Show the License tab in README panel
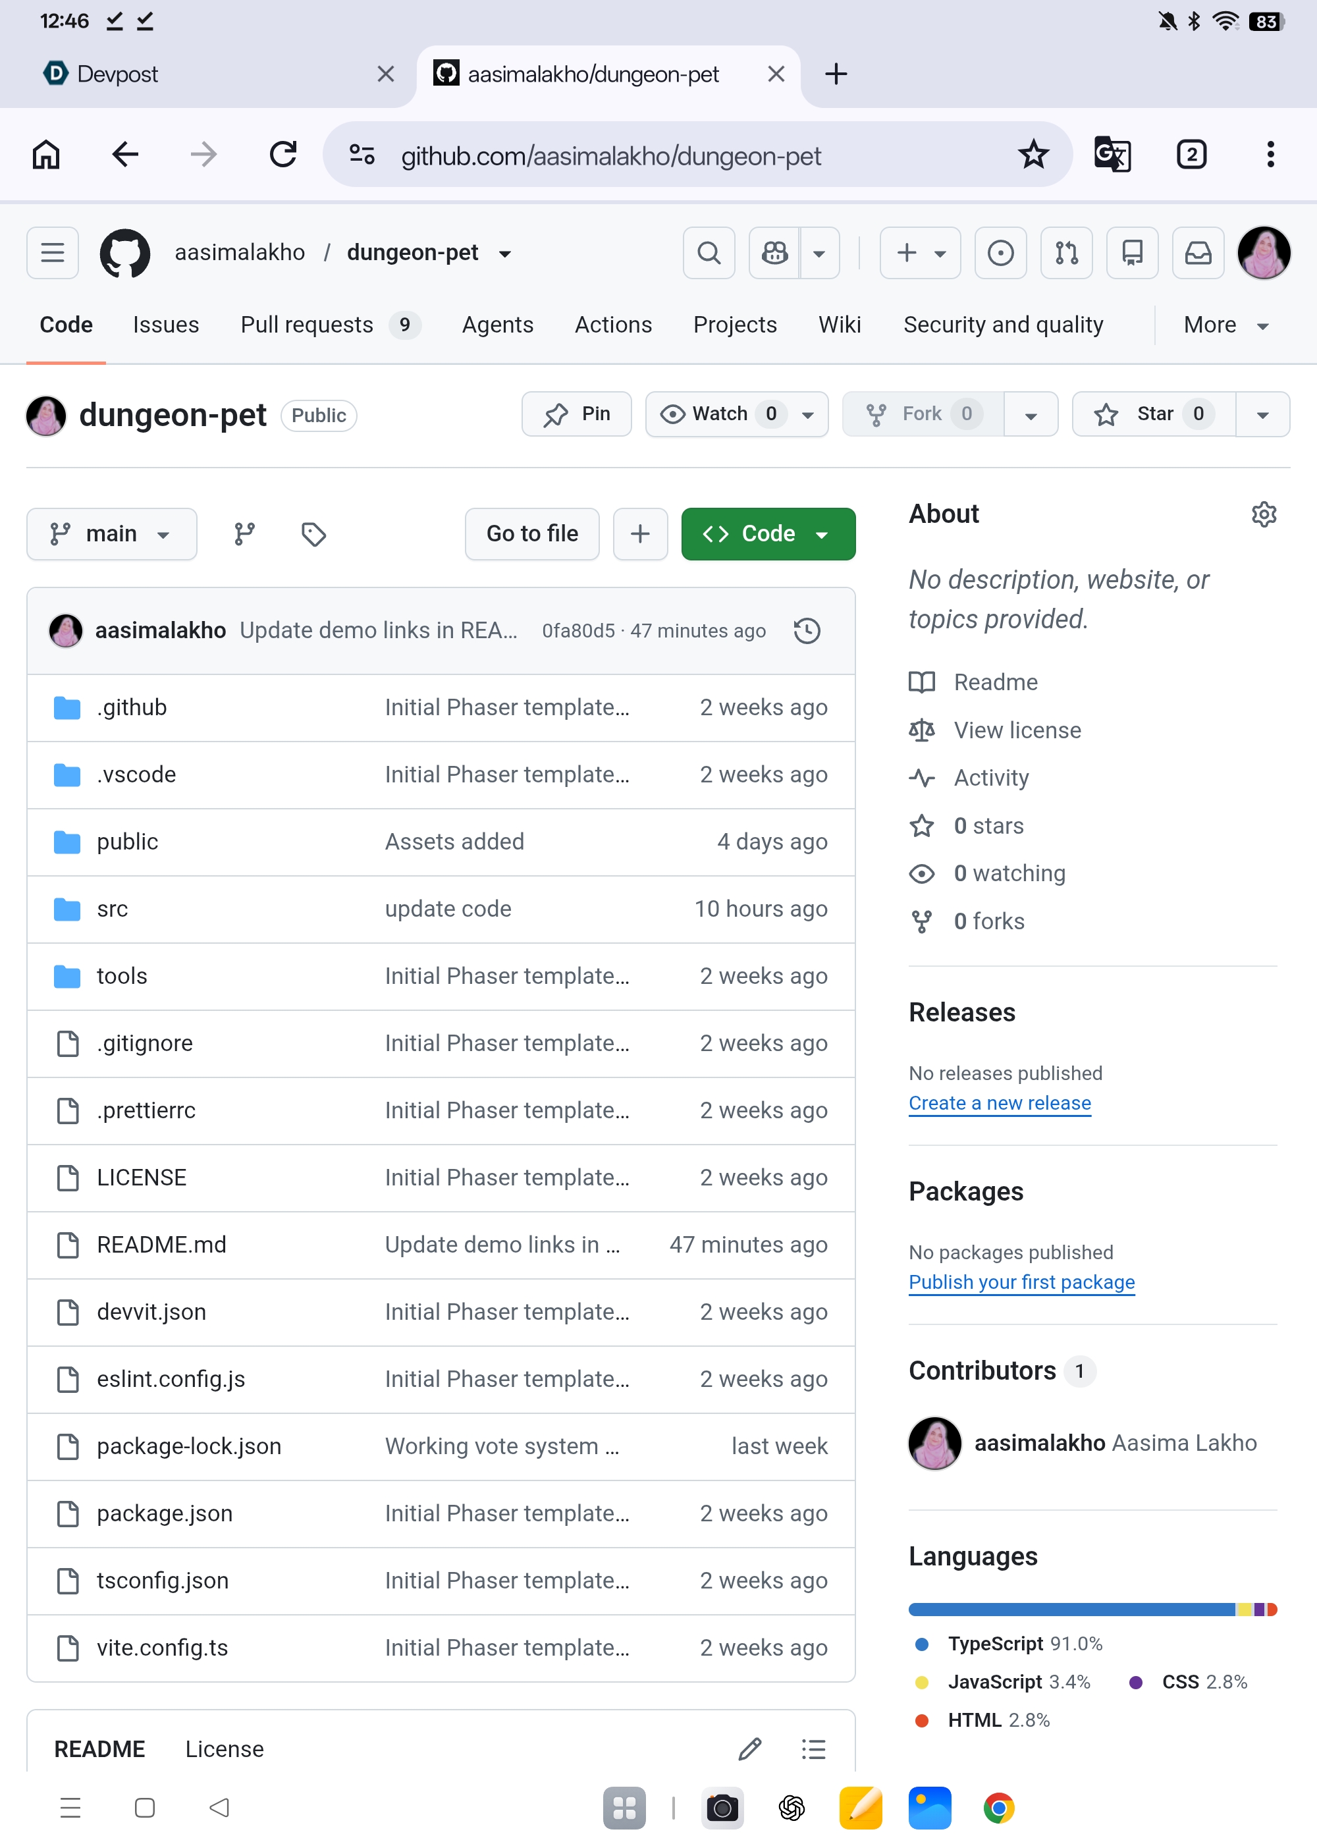Viewport: 1317px width, 1844px height. 225,1749
